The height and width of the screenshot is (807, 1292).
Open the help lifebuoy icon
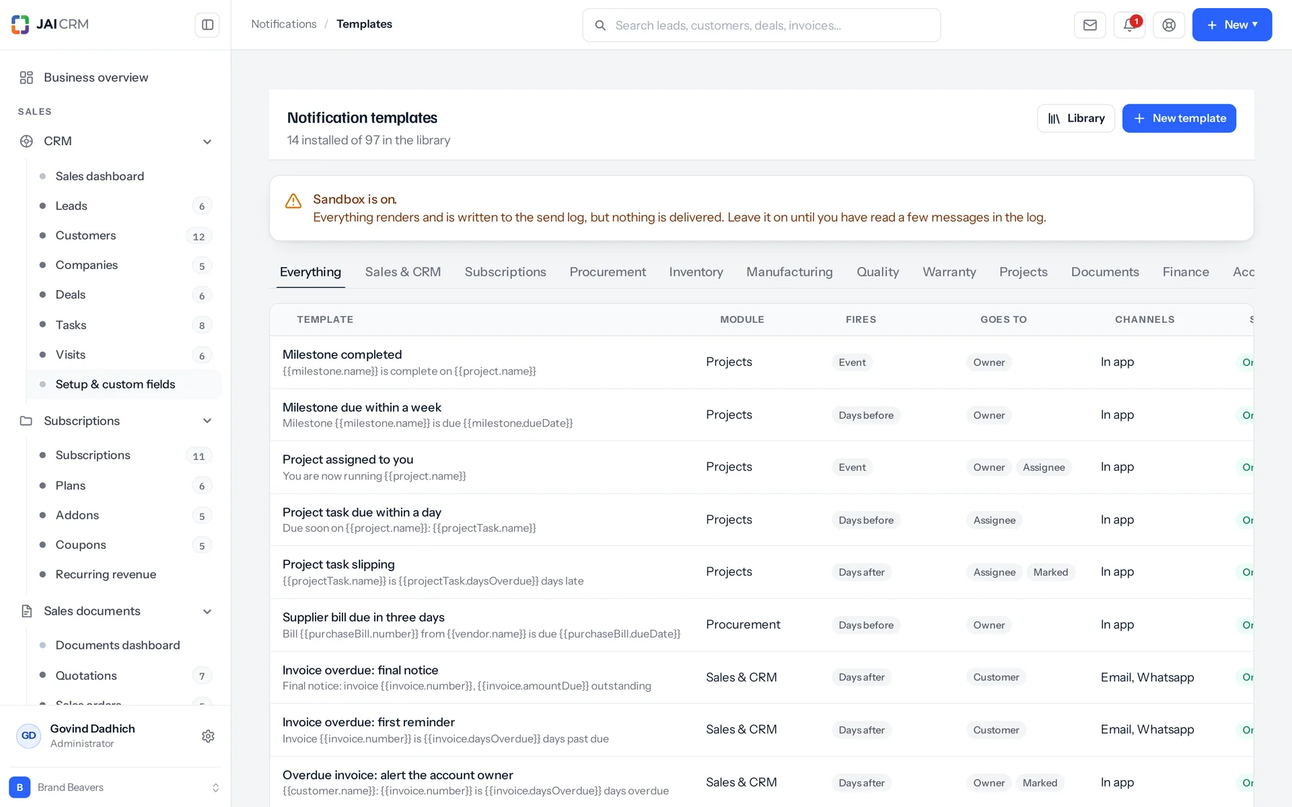pos(1169,25)
